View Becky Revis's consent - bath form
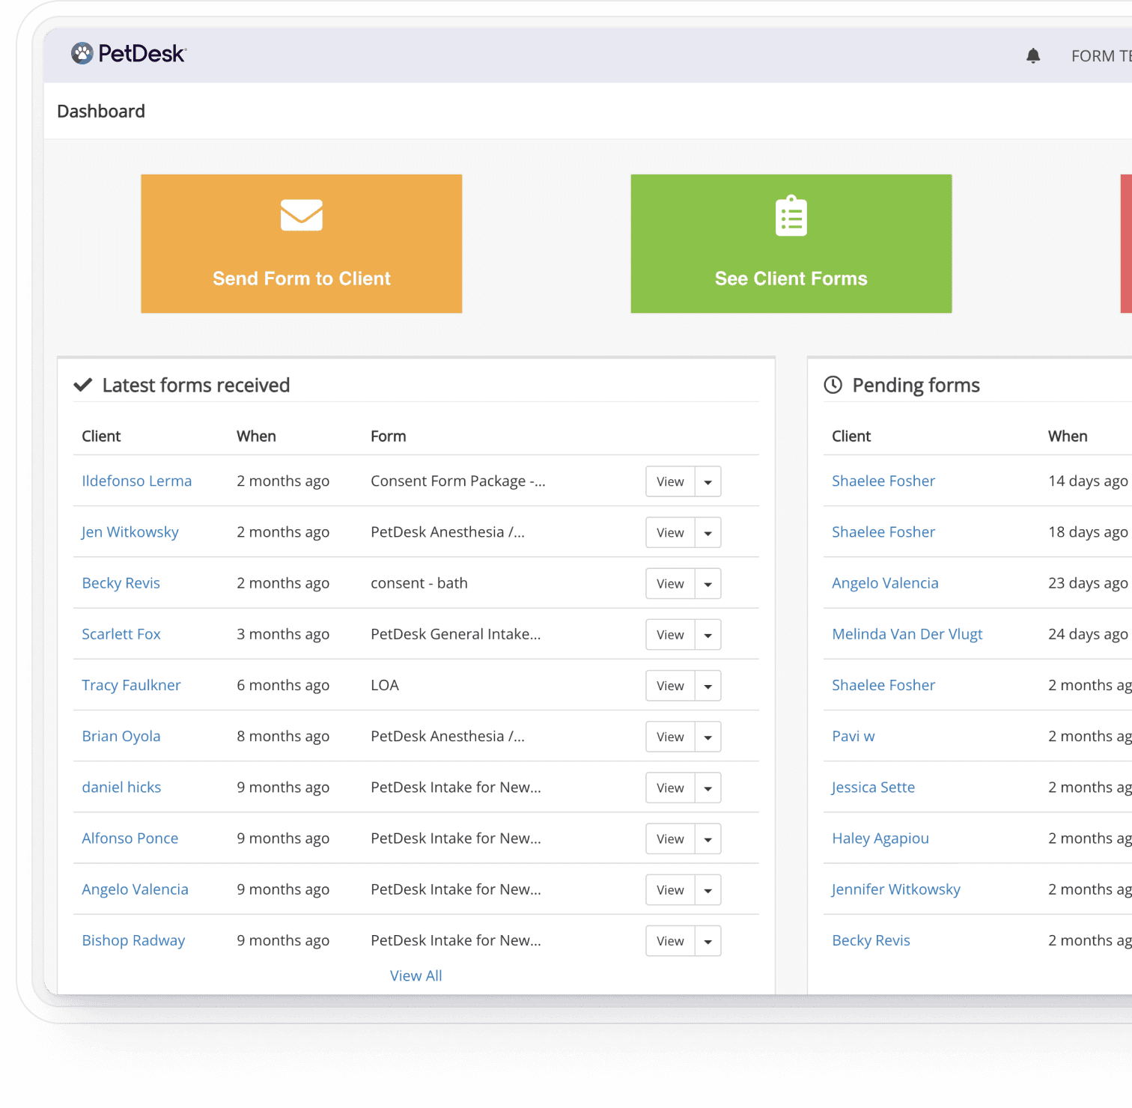The width and height of the screenshot is (1132, 1108). click(670, 583)
